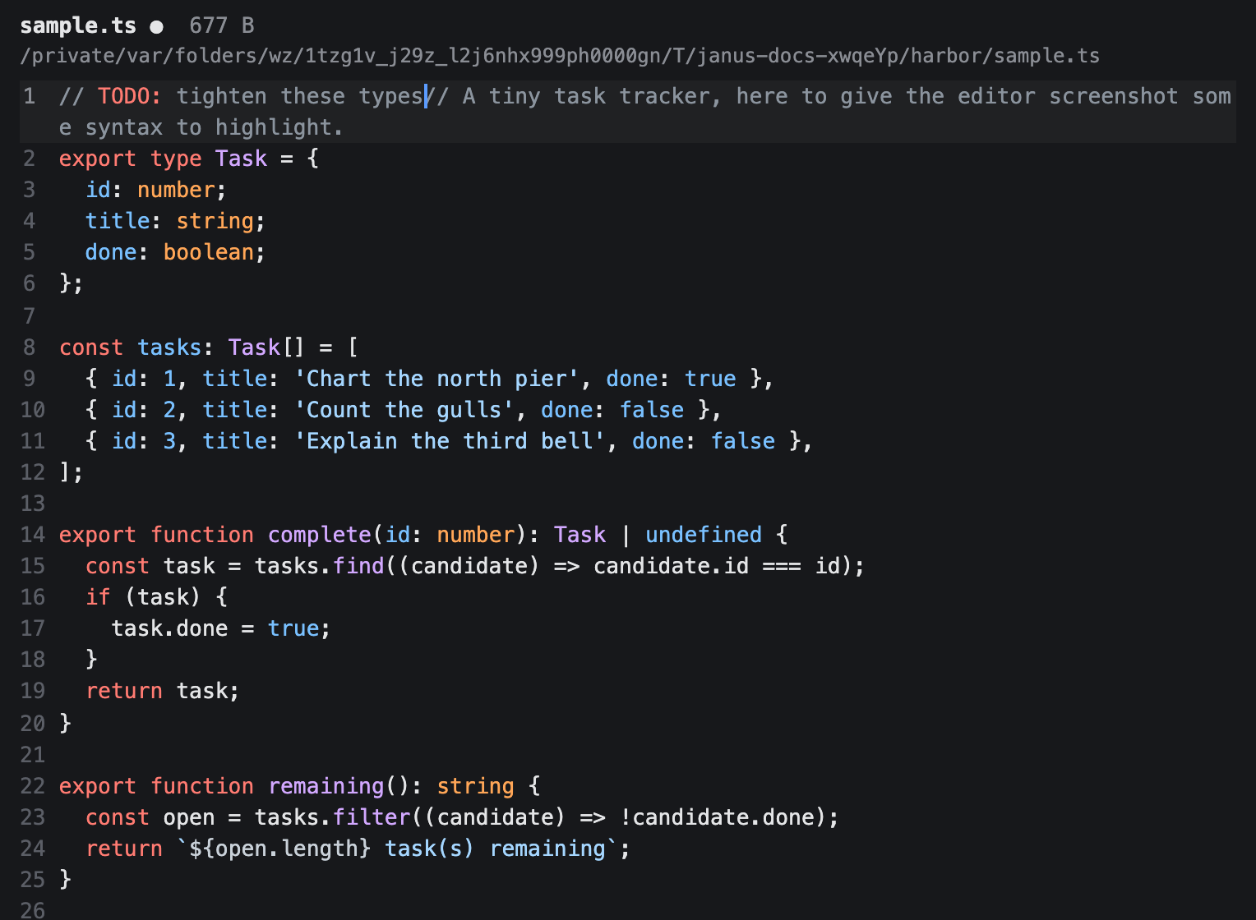Click line number 6 in the gutter

[30, 283]
